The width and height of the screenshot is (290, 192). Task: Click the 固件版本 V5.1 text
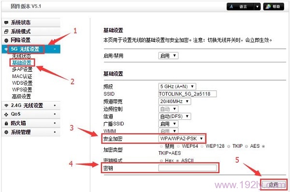(x=26, y=6)
